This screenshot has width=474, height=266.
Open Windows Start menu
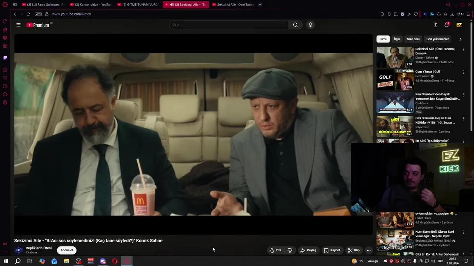pos(6,261)
